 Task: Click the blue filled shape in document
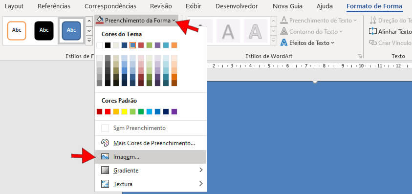click(x=309, y=138)
